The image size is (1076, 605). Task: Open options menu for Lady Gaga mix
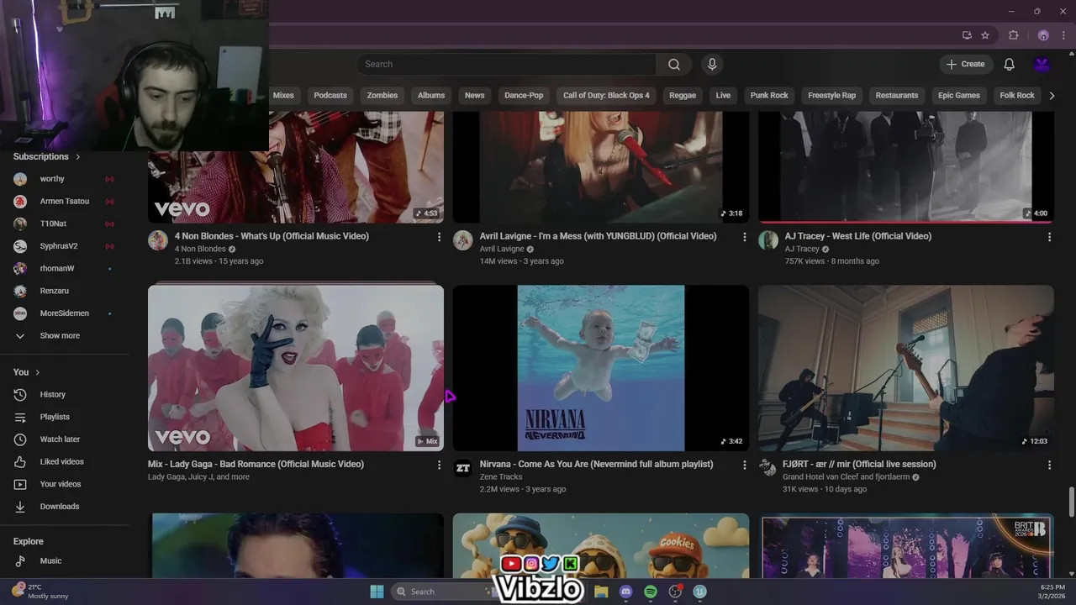439,465
